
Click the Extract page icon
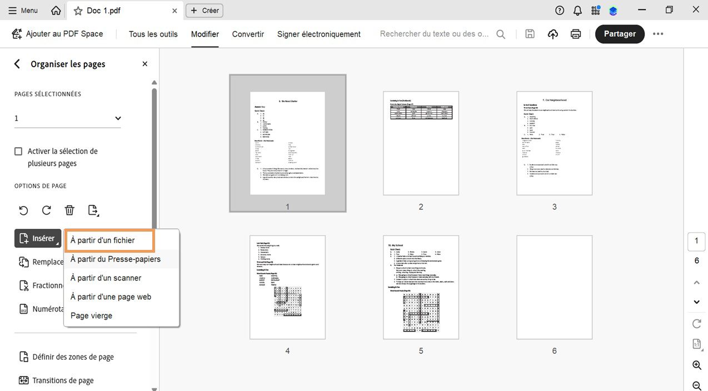(93, 210)
